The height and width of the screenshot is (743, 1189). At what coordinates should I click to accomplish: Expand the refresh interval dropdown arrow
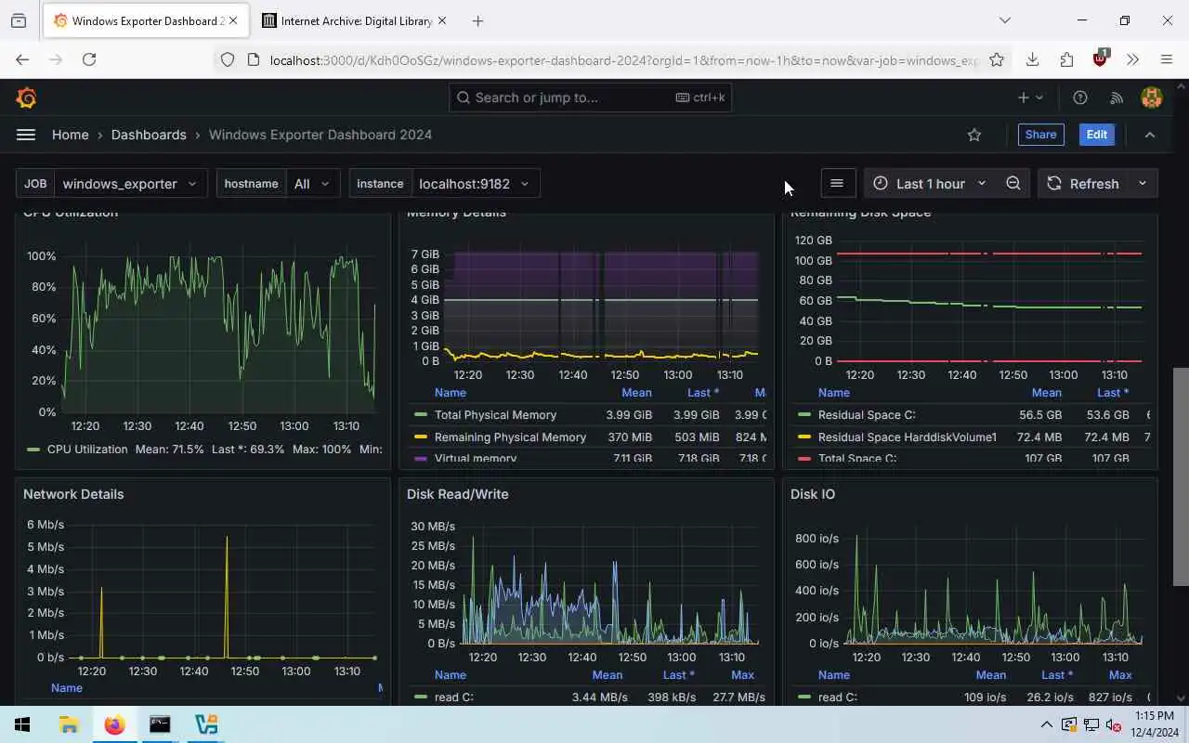(1143, 184)
